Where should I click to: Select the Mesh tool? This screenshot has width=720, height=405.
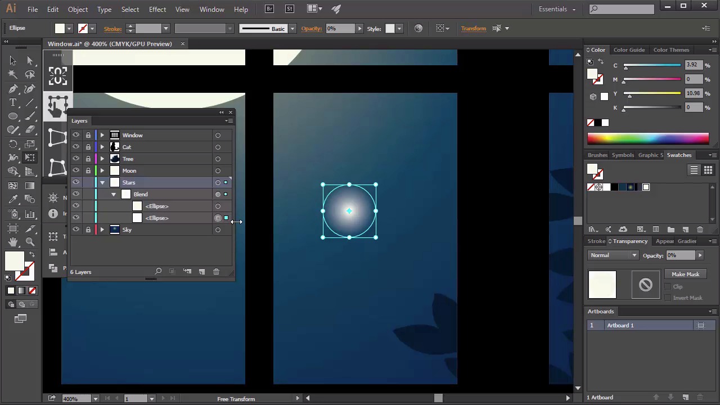[13, 186]
